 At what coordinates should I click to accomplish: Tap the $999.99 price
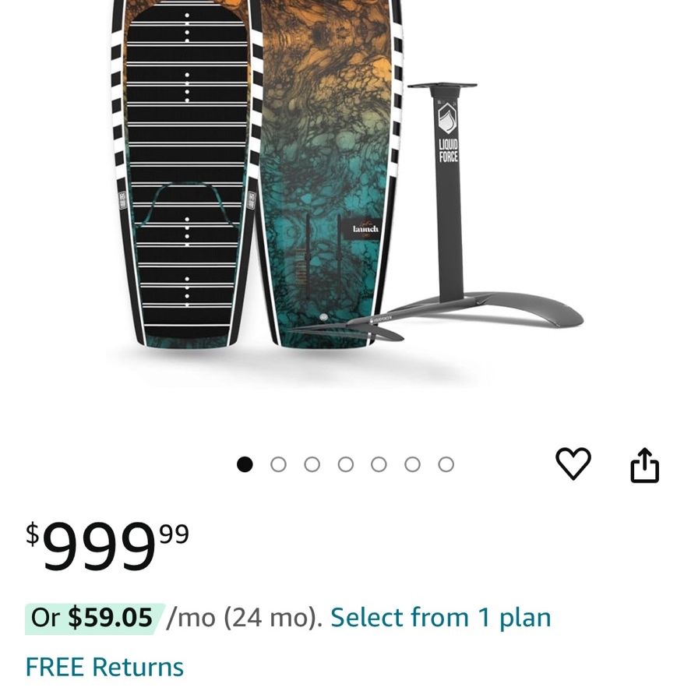(108, 545)
